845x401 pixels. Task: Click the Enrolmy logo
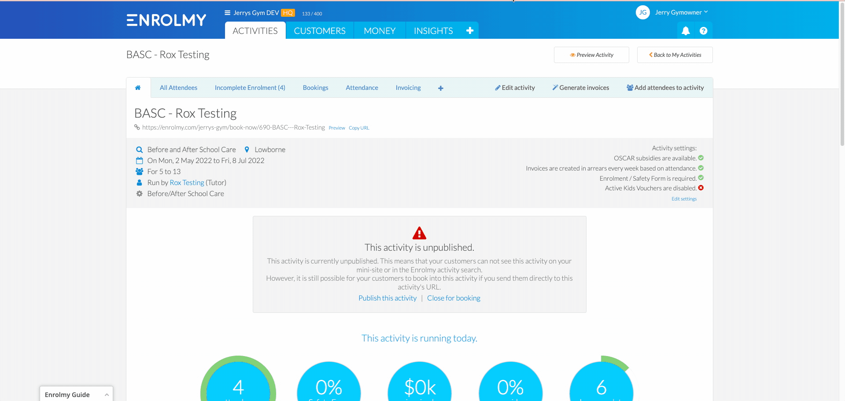166,20
